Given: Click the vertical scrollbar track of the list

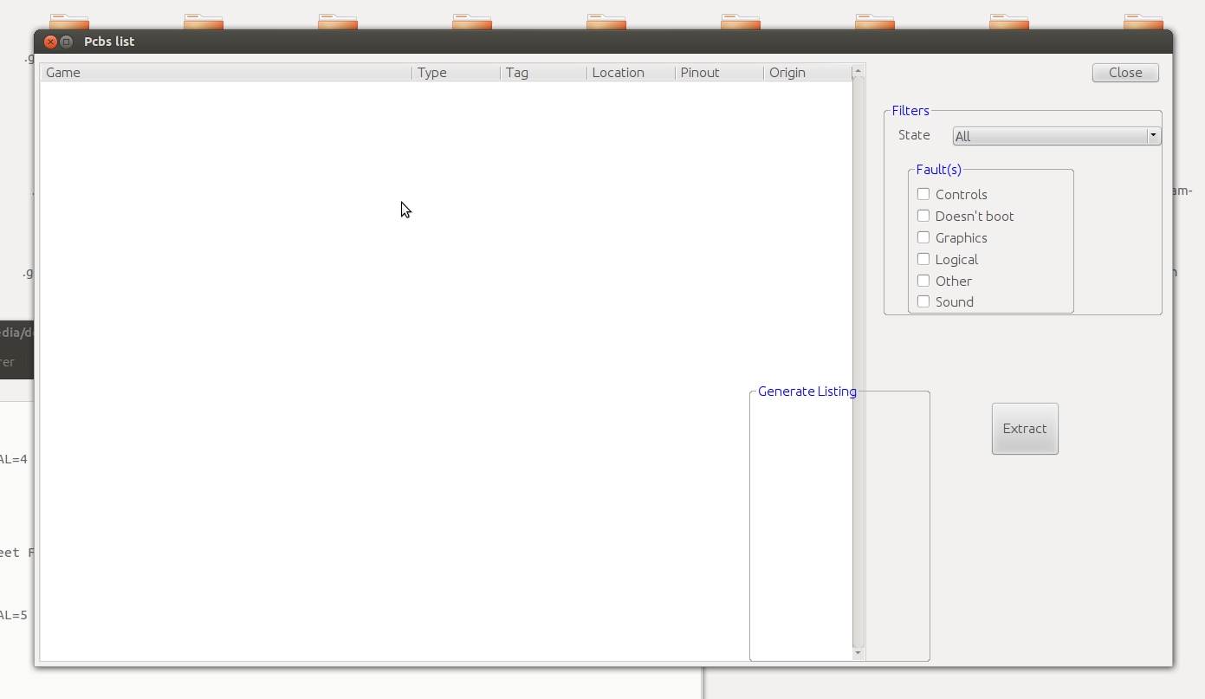Looking at the screenshot, I should (858, 362).
